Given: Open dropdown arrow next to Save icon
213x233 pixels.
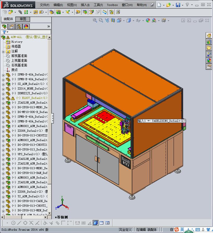Looking at the screenshot, I should (182, 5).
